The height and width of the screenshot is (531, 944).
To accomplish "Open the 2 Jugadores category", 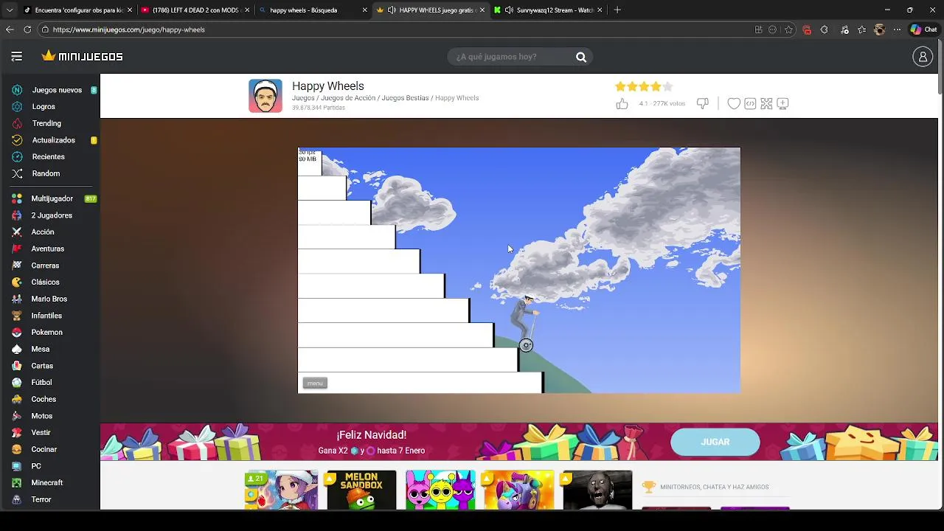I will point(52,215).
